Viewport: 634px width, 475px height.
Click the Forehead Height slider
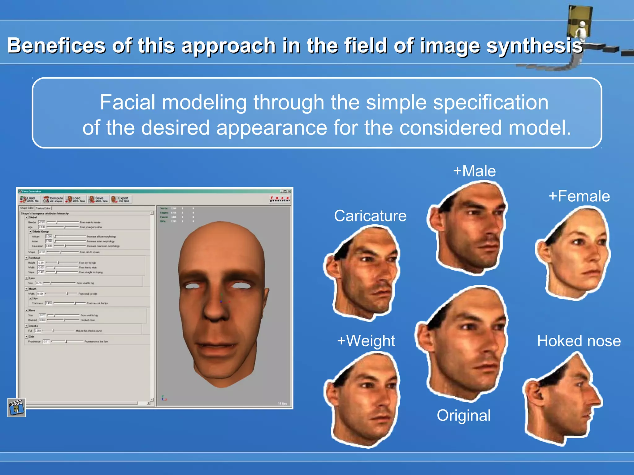62,263
